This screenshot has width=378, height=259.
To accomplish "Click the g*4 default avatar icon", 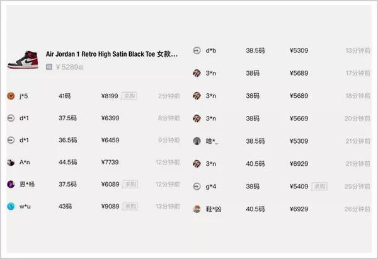I will [x=197, y=187].
